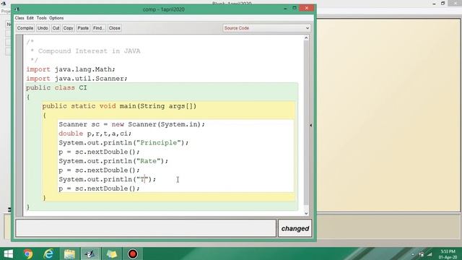This screenshot has width=462, height=260.
Task: Click the 'import java.util.Scanner;' line
Action: point(77,79)
